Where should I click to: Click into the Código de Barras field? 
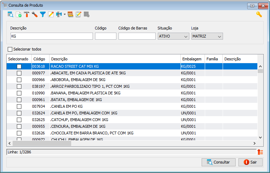[137, 36]
